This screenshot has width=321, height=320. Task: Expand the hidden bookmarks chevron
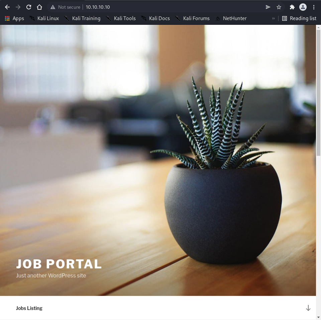(x=274, y=18)
